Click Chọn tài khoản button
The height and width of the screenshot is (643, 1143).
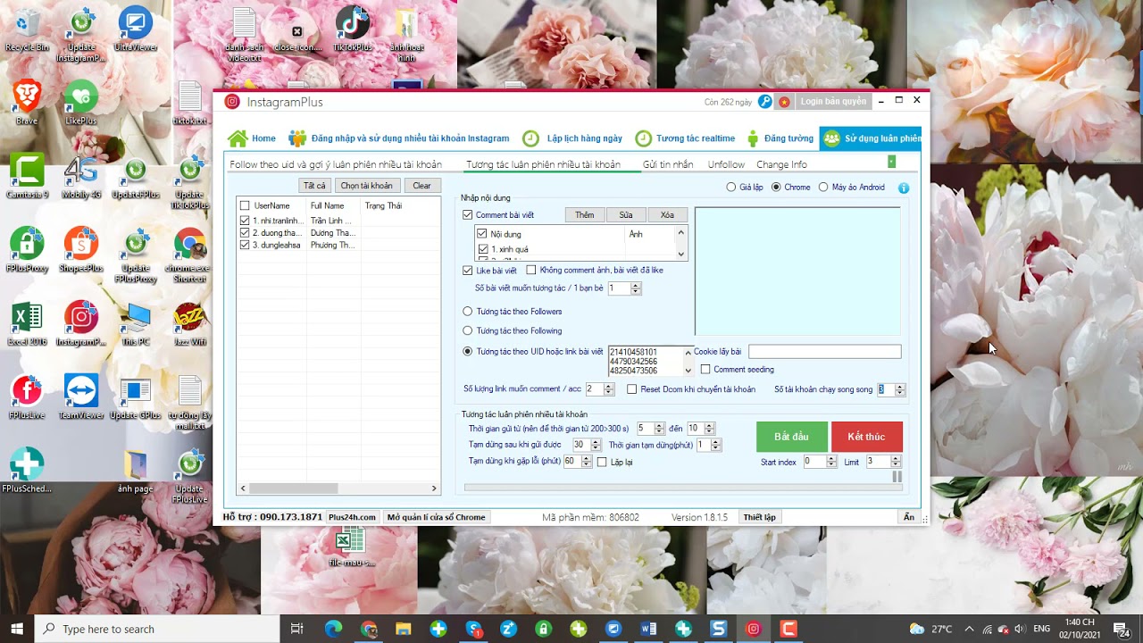366,186
